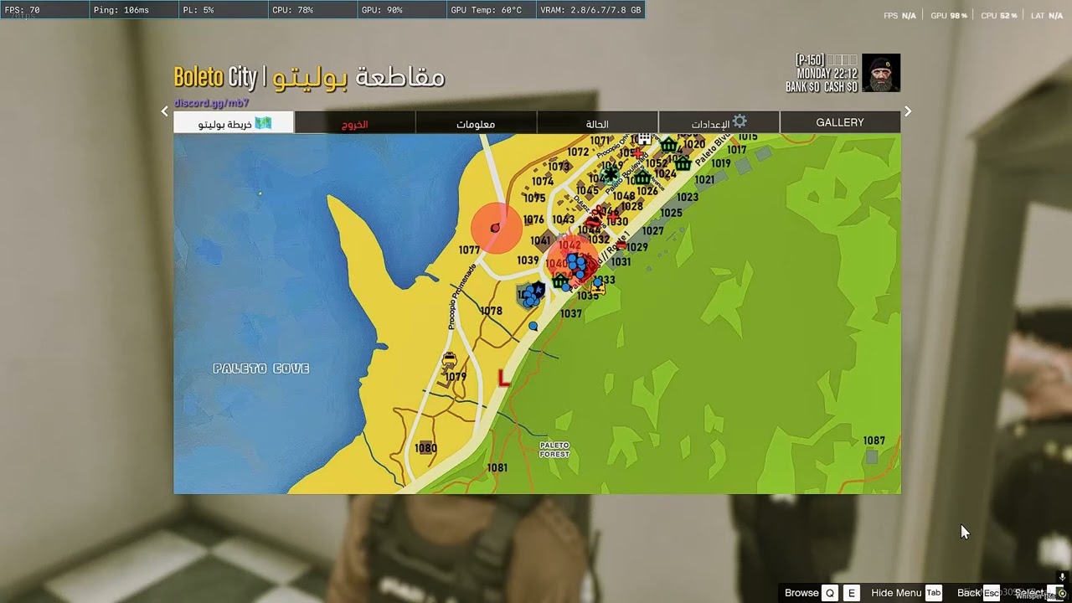The height and width of the screenshot is (603, 1072).
Task: Click the player portrait avatar
Action: point(881,73)
